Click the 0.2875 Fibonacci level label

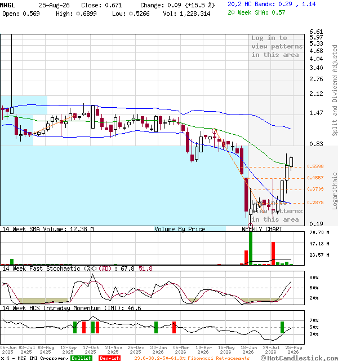coord(315,202)
